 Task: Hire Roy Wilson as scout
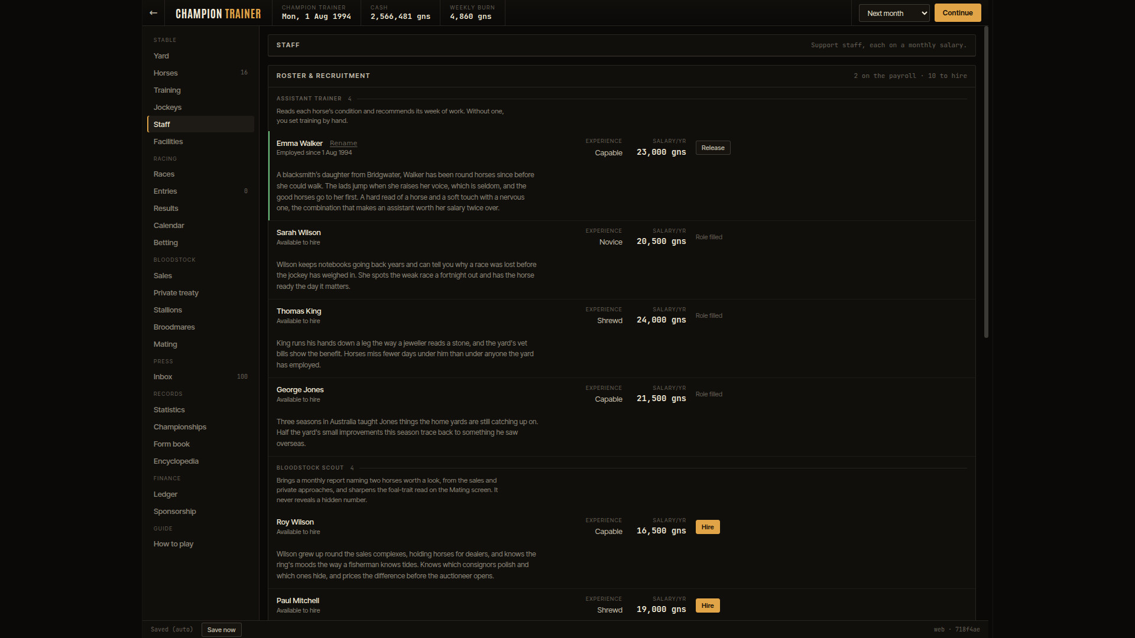coord(708,527)
